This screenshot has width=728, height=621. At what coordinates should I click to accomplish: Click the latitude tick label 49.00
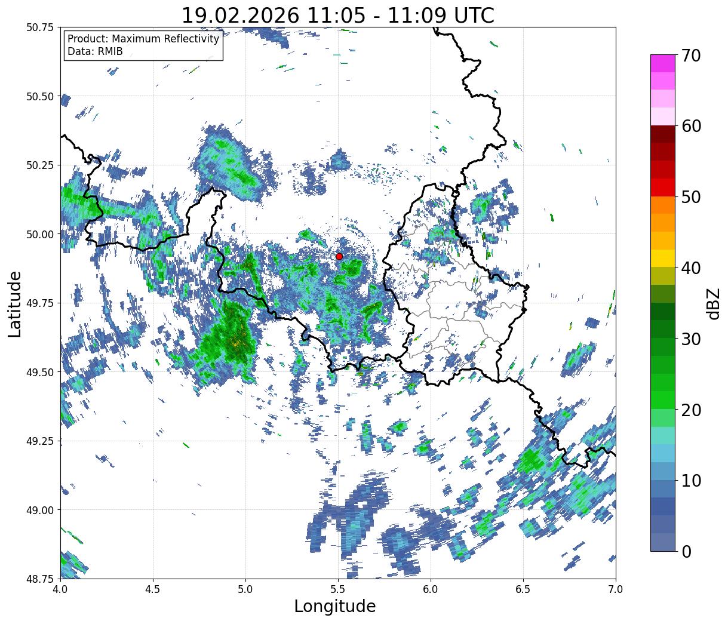(39, 510)
